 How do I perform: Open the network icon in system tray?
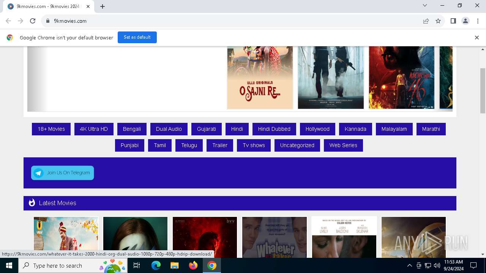point(428,265)
